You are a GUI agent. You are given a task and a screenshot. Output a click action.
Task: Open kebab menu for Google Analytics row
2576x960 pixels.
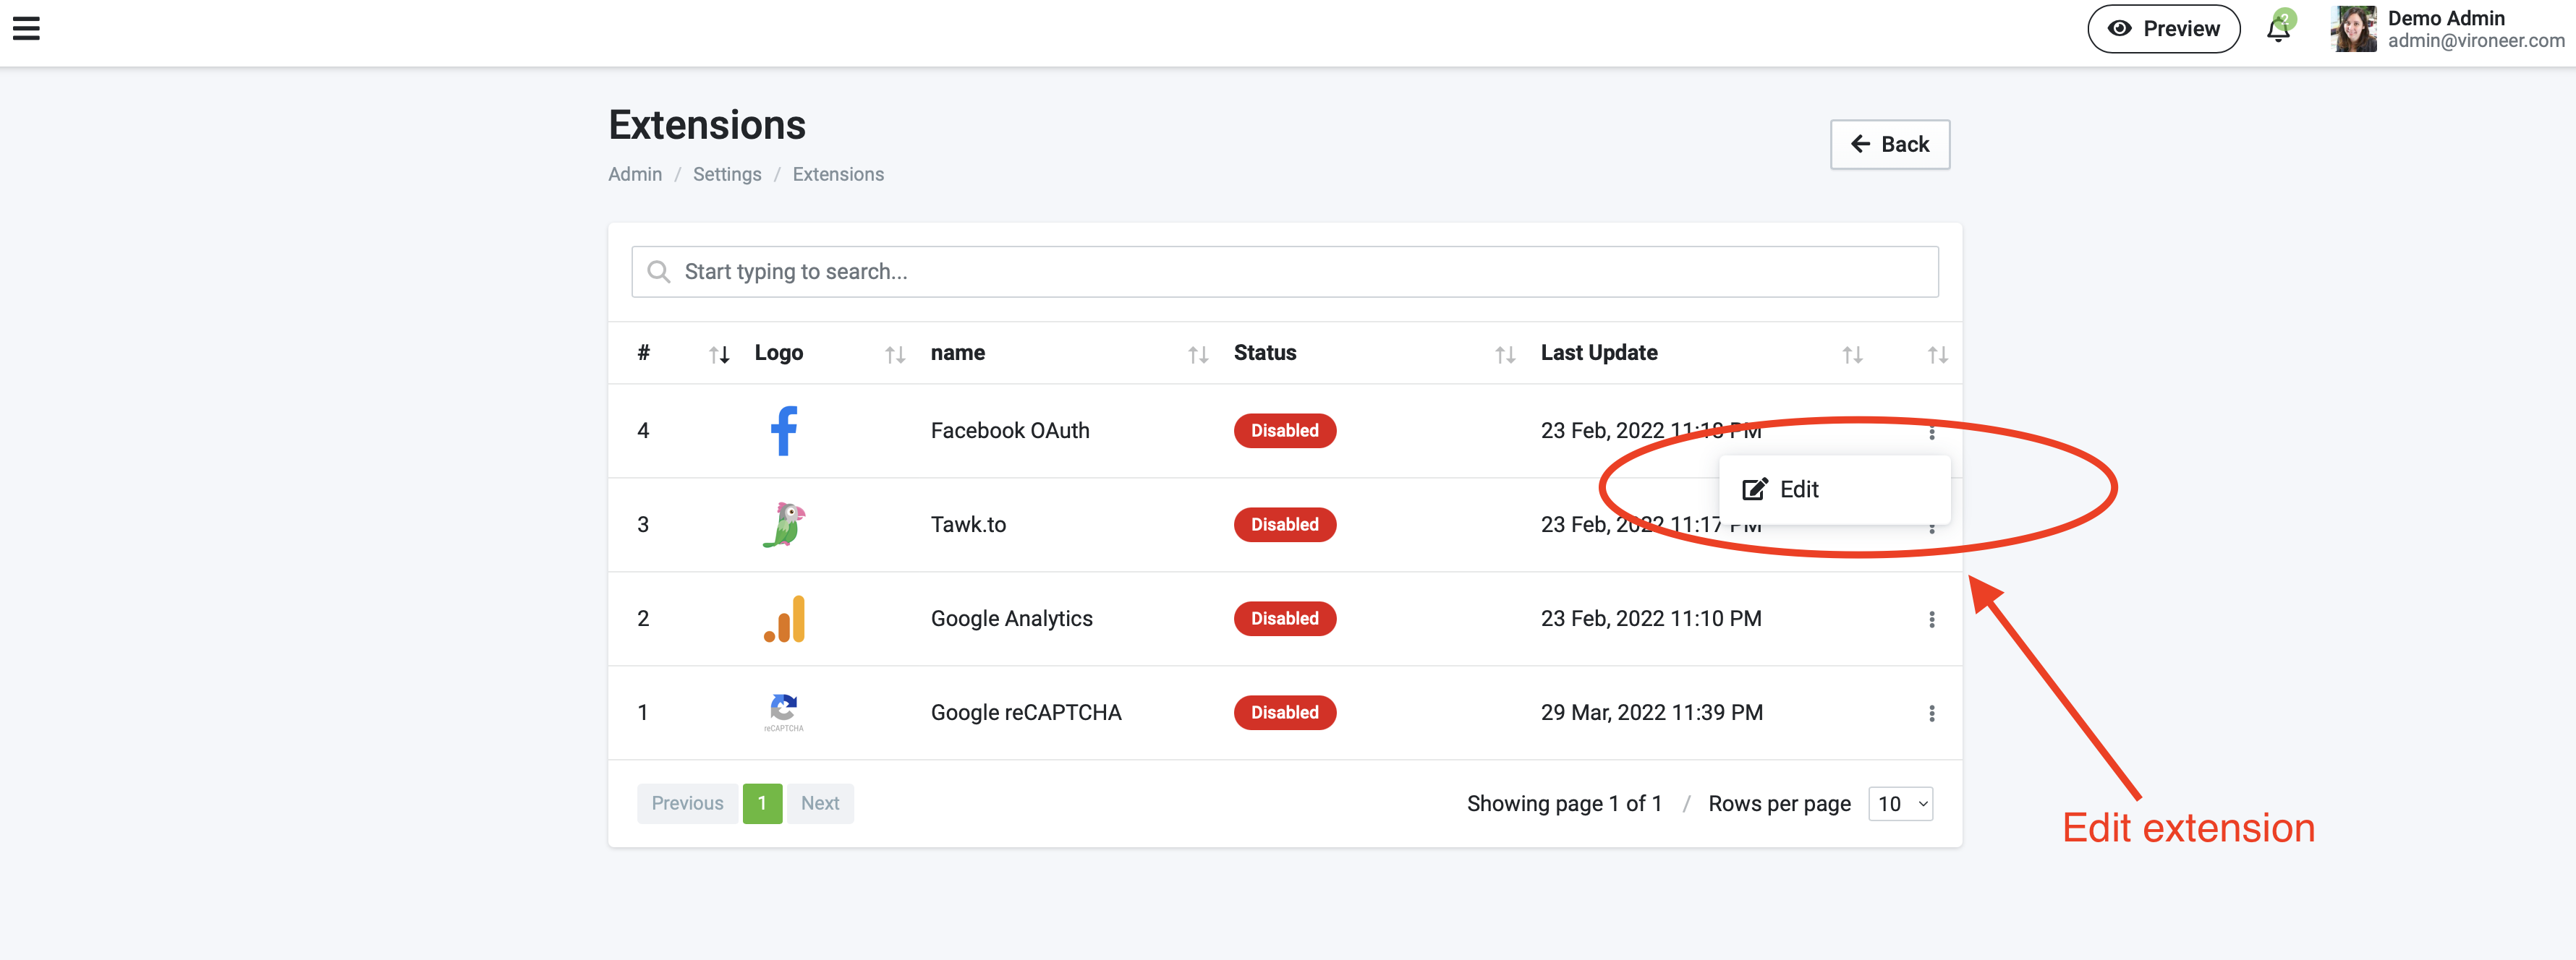point(1931,620)
